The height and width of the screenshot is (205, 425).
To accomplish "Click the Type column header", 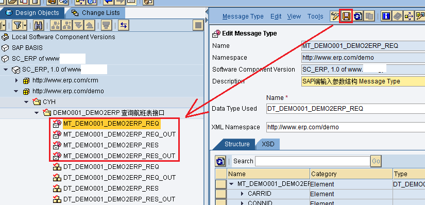I will pos(409,174).
